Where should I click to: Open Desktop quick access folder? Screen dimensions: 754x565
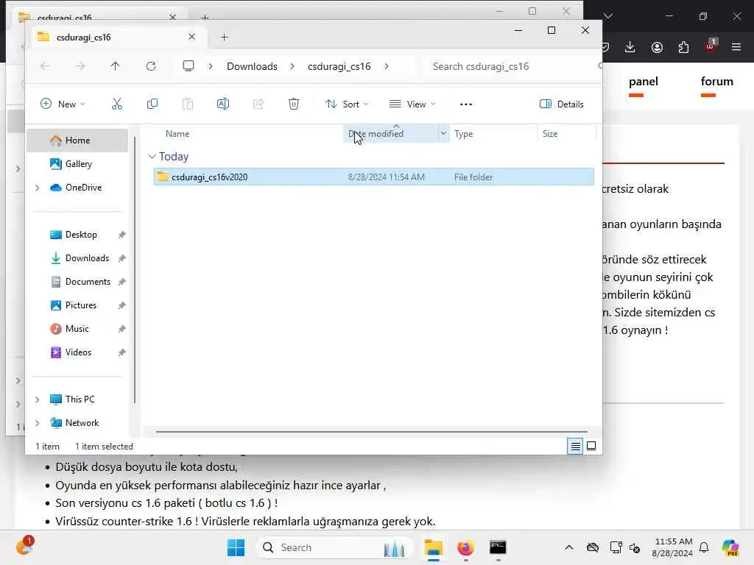(81, 235)
